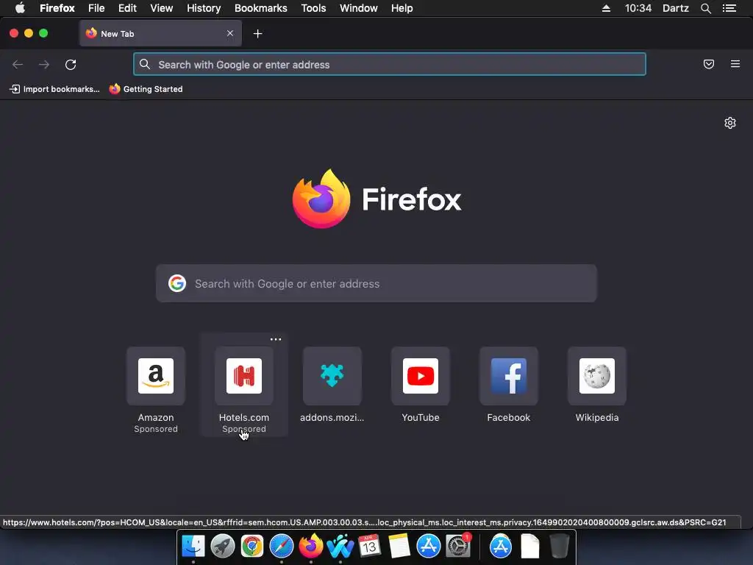Open Launchpad from the Dock
The image size is (753, 565).
coord(223,547)
